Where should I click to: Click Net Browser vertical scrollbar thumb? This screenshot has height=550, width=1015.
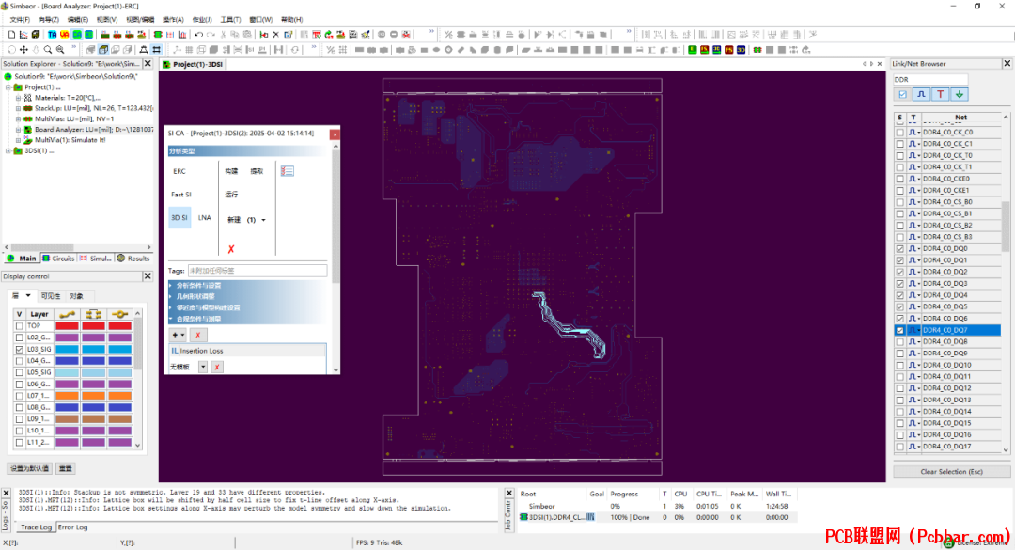(1006, 226)
